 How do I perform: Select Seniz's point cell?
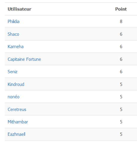tap(121, 72)
